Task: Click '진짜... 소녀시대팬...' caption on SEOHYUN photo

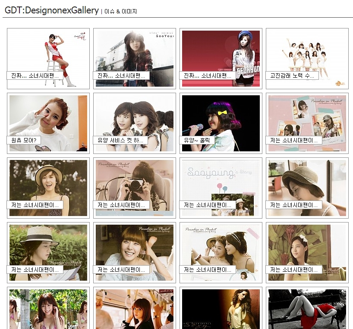Action: click(x=207, y=75)
